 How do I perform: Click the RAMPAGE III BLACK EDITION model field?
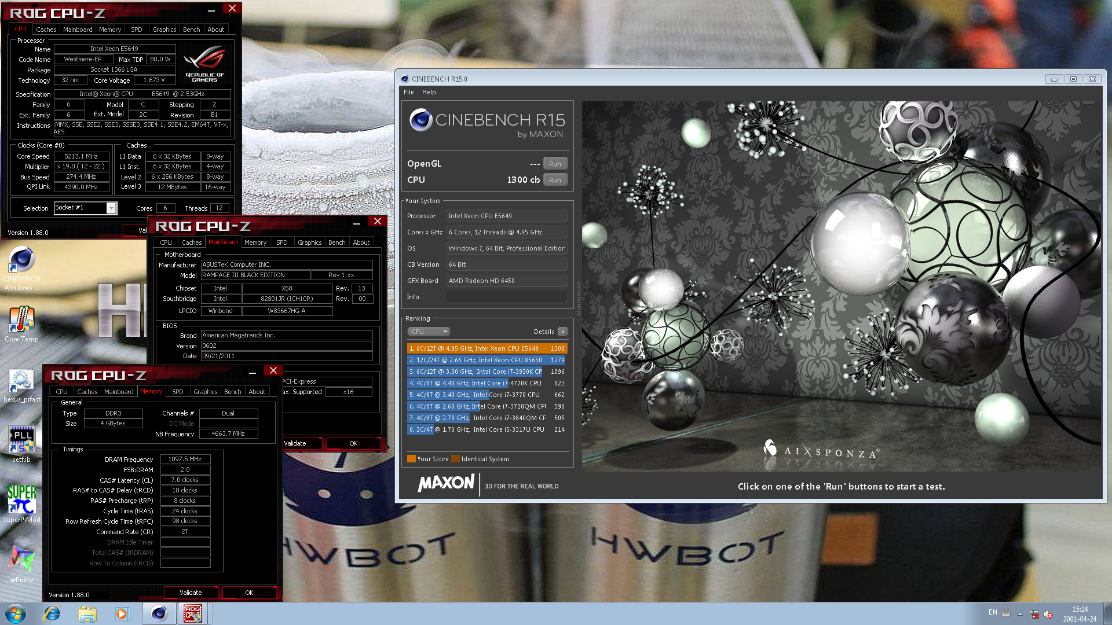pos(255,275)
